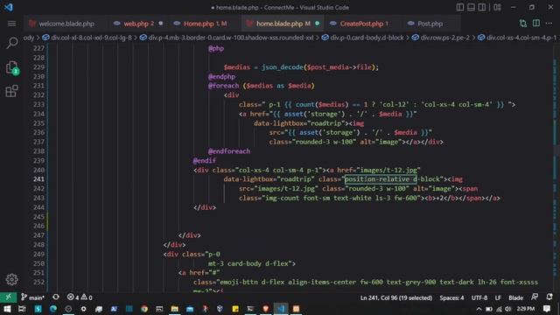Click the main branch indicator
This screenshot has height=315, width=560.
32,297
